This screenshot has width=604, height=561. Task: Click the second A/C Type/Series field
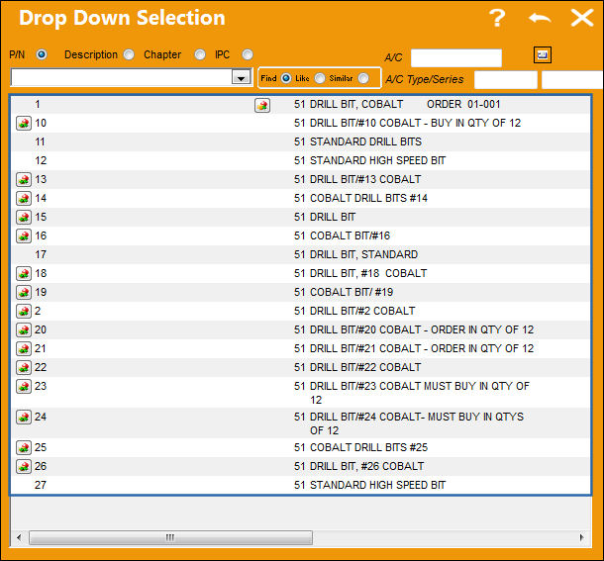pos(572,80)
